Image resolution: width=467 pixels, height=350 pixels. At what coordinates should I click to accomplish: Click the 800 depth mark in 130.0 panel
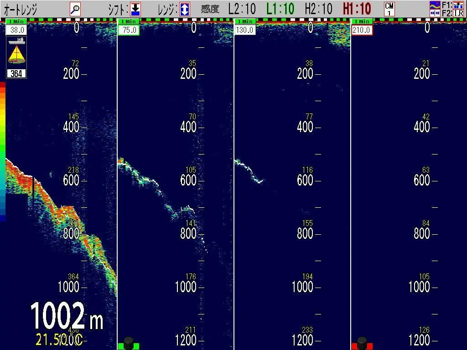click(305, 234)
